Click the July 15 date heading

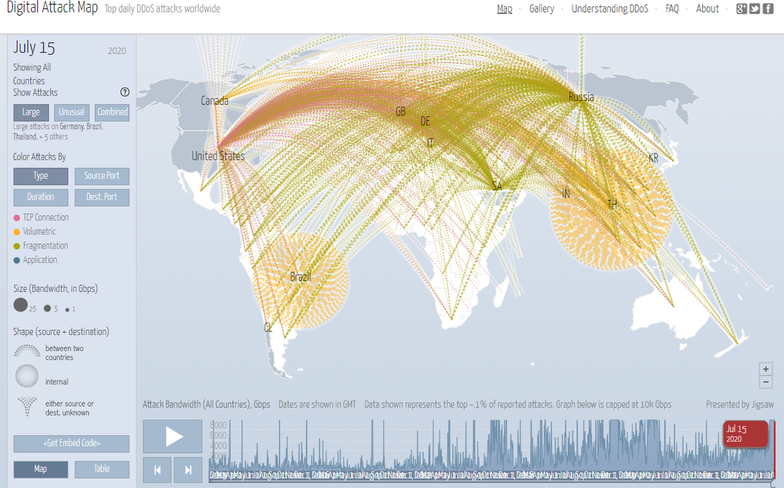[34, 48]
